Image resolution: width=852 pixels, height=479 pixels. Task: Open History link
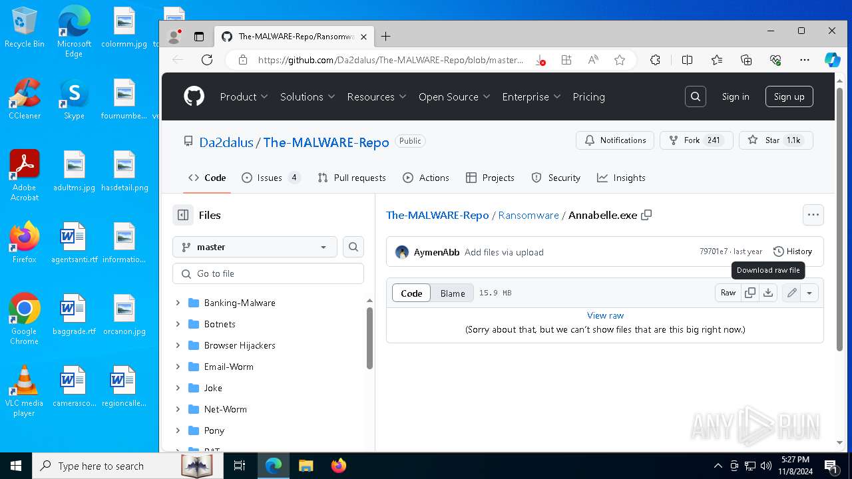(x=793, y=251)
